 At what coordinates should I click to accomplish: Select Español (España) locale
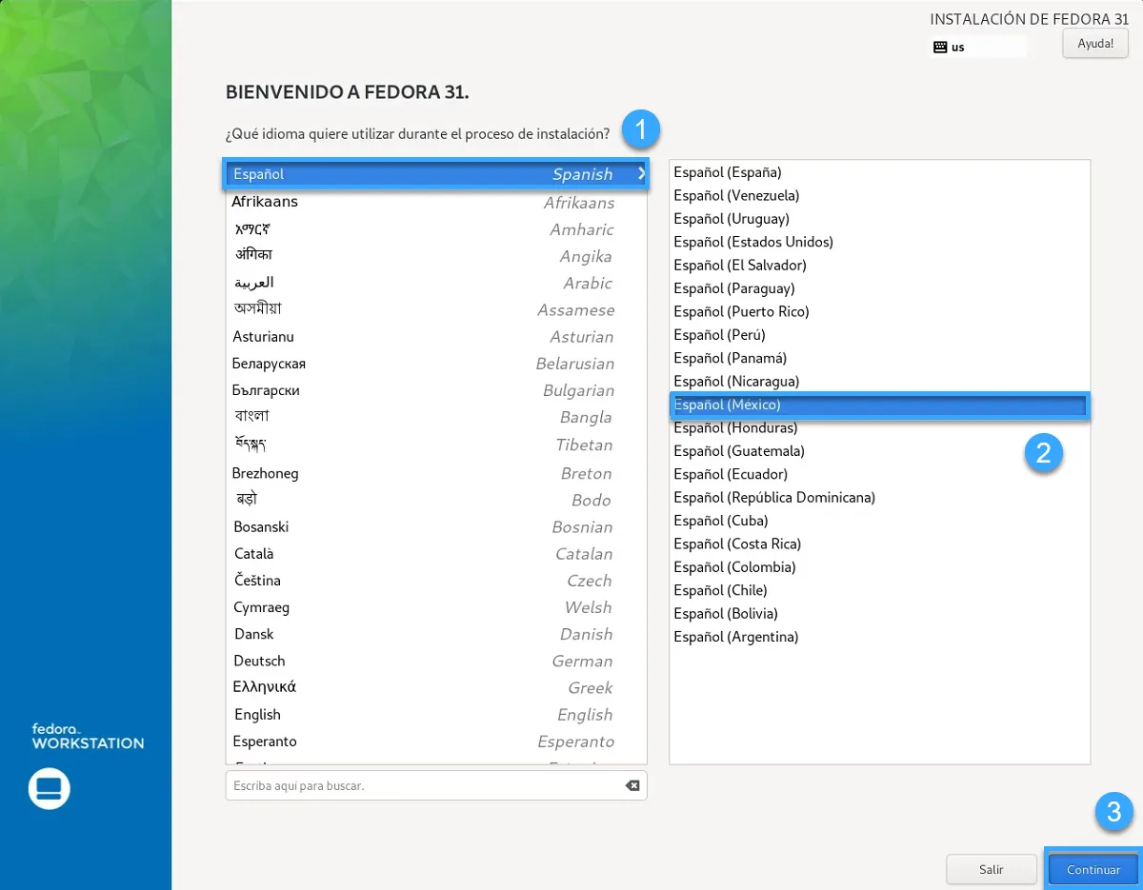point(728,172)
